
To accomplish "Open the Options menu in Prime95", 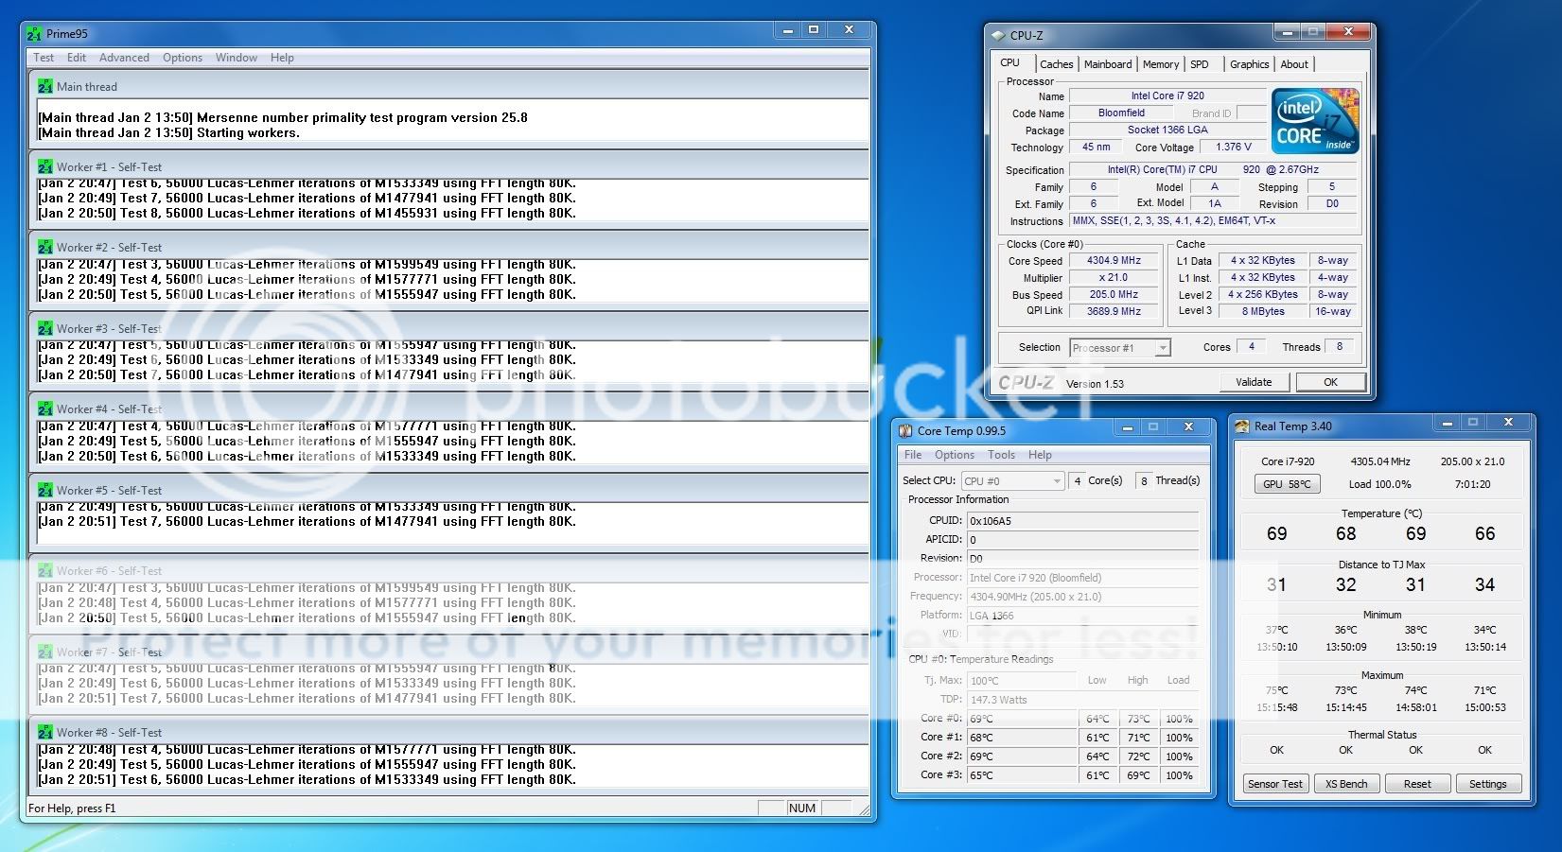I will (x=183, y=58).
